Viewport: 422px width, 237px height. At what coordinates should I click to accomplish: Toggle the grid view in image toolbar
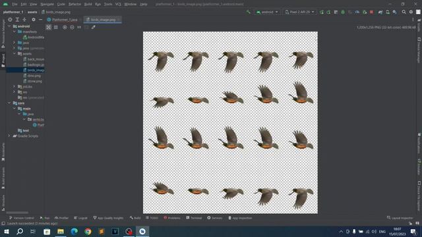(55, 27)
